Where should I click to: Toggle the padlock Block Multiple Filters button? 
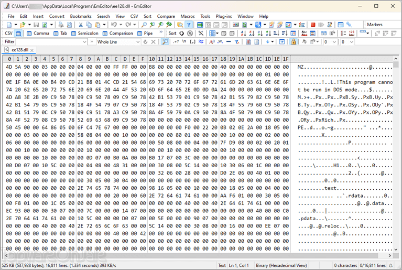coord(294,42)
